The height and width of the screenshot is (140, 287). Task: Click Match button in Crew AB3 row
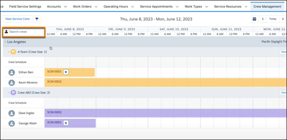pos(283,93)
